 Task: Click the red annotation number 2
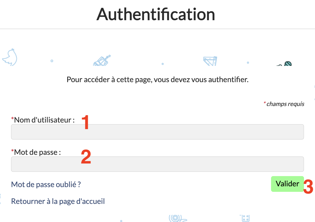(x=86, y=157)
